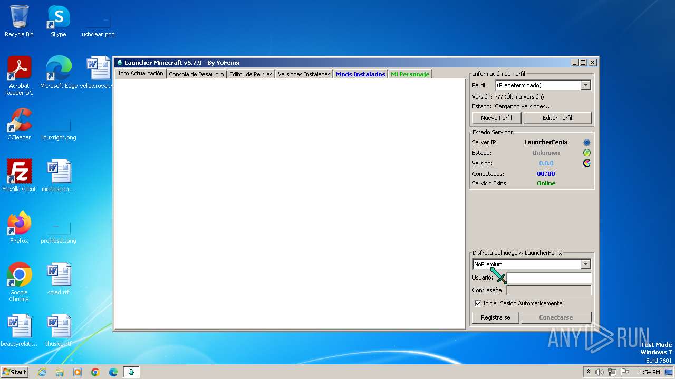Select the Acrobat Reader DC shortcut
The width and height of the screenshot is (675, 379).
pos(19,76)
